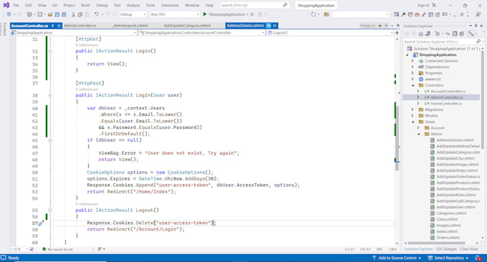Open the Debug menu
This screenshot has height=262, width=487.
coord(102,5)
